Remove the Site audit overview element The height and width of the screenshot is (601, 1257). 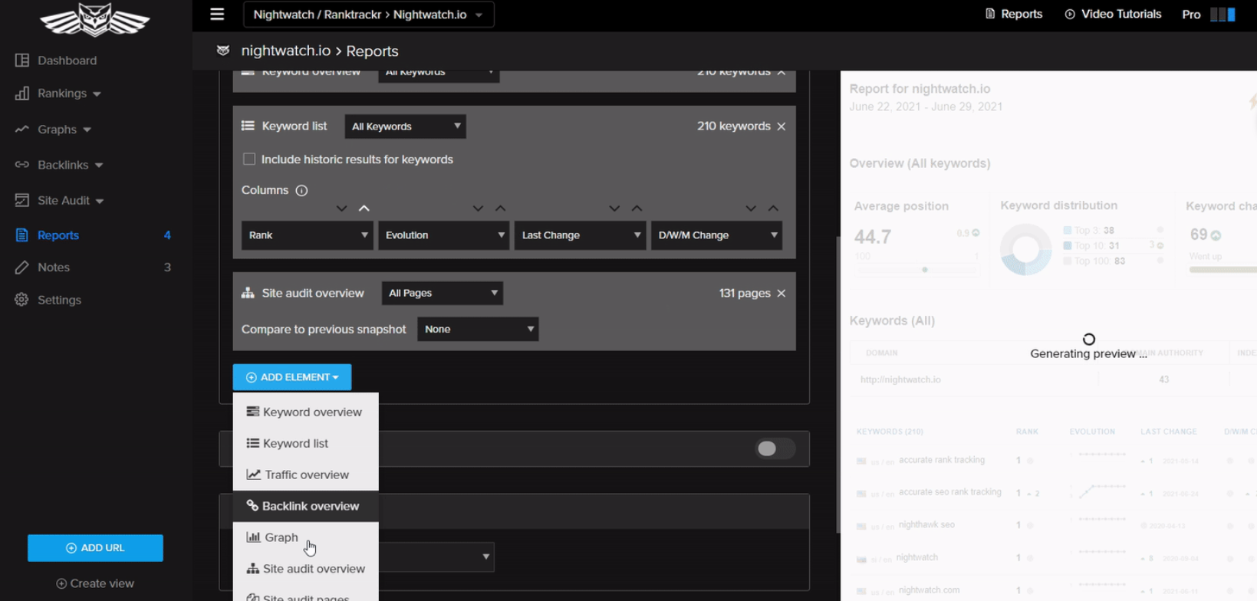coord(782,294)
